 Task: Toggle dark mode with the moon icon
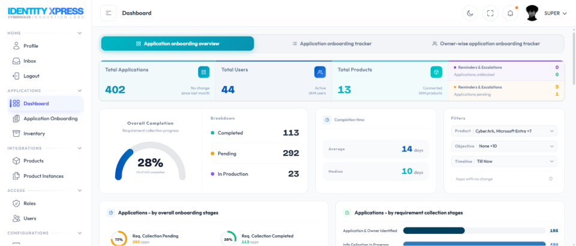(470, 13)
